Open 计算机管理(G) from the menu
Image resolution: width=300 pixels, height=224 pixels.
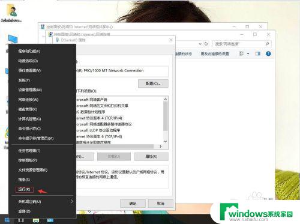tap(29, 119)
